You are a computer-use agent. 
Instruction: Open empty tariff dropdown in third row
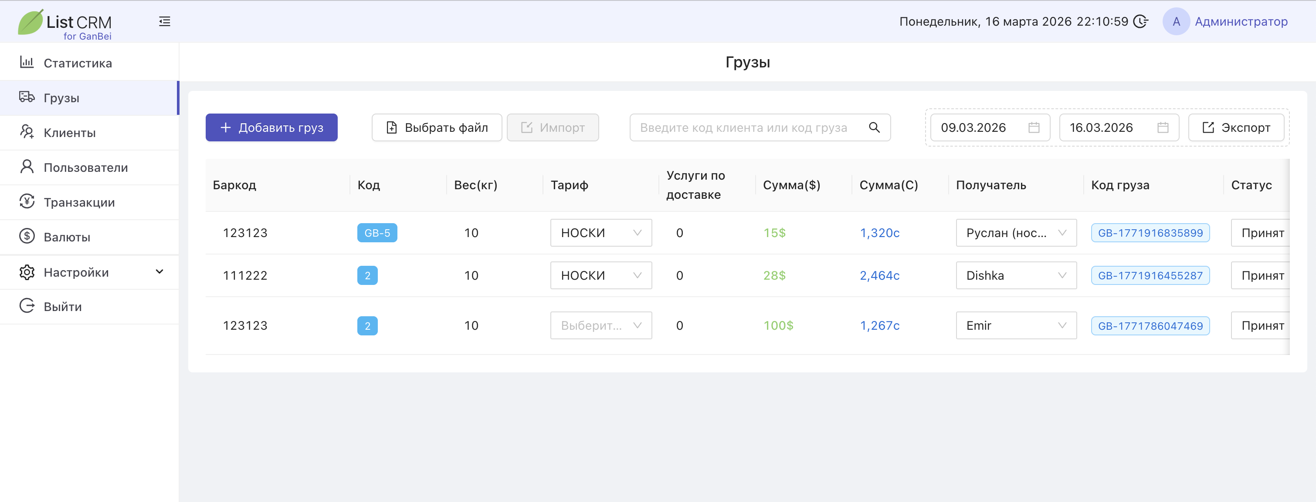pos(601,325)
